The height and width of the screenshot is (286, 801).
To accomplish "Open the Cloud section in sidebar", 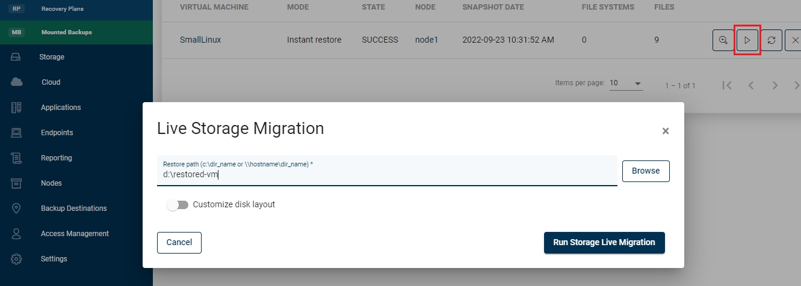I will point(51,82).
